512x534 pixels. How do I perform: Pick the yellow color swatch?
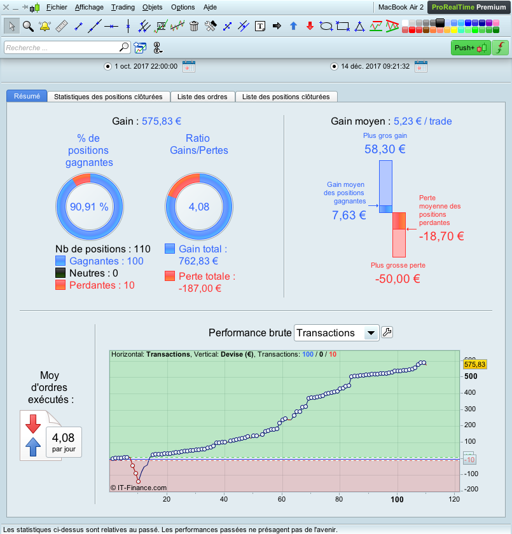point(453,30)
